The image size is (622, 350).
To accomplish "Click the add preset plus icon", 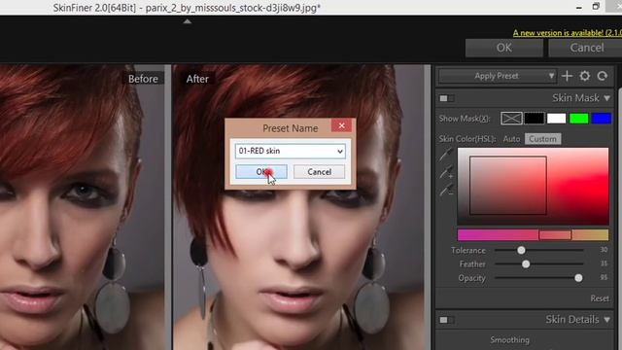I will [567, 76].
